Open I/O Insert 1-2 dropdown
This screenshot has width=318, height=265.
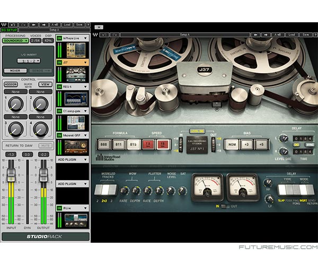(x=29, y=60)
